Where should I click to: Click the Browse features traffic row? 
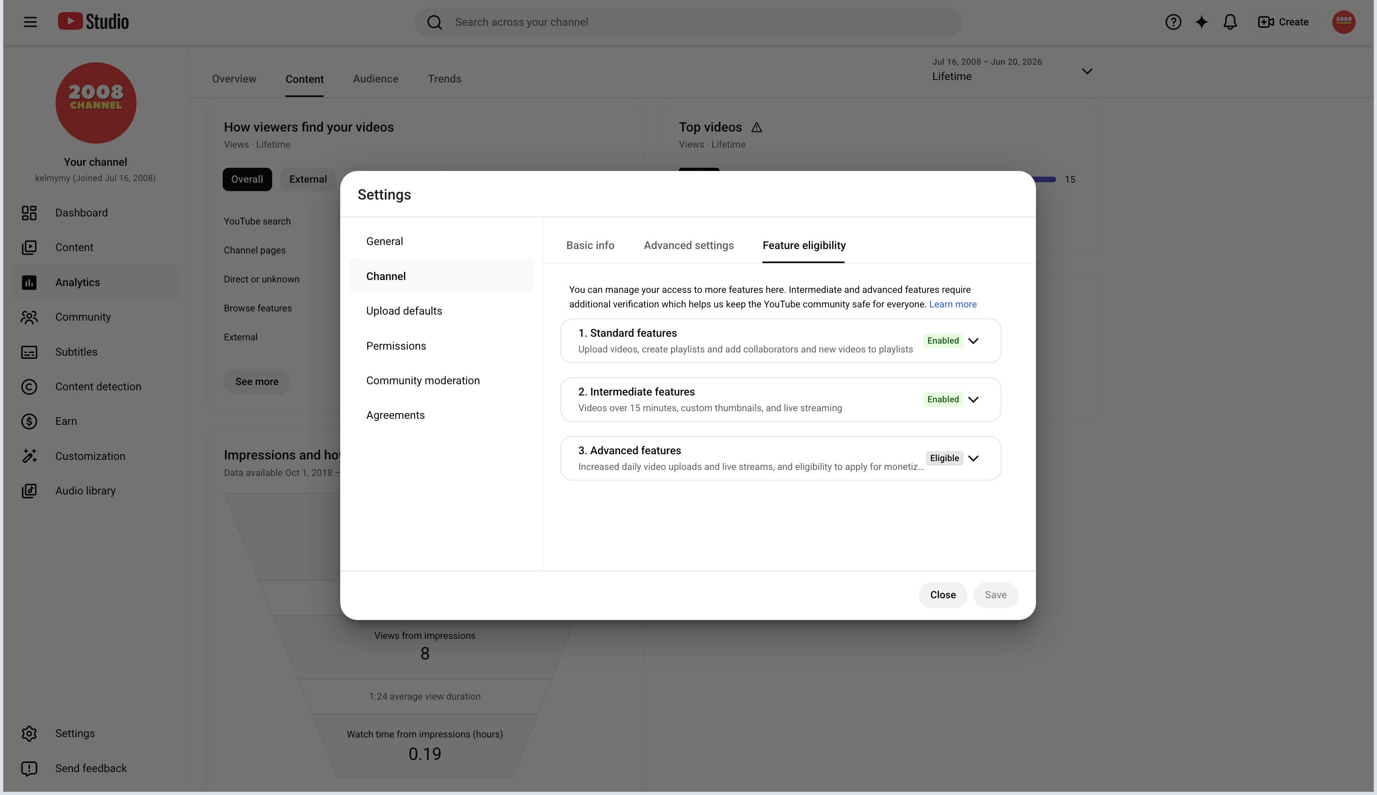[x=257, y=309]
